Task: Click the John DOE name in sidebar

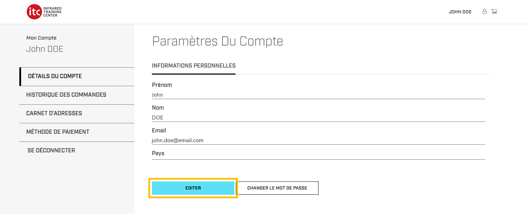Action: tap(45, 49)
